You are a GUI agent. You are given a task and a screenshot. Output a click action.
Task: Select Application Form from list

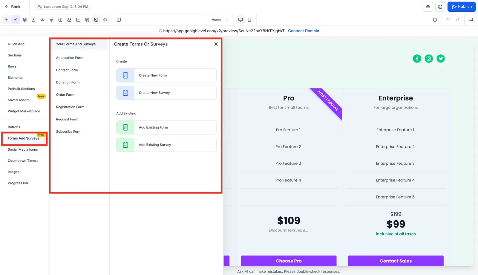(70, 58)
